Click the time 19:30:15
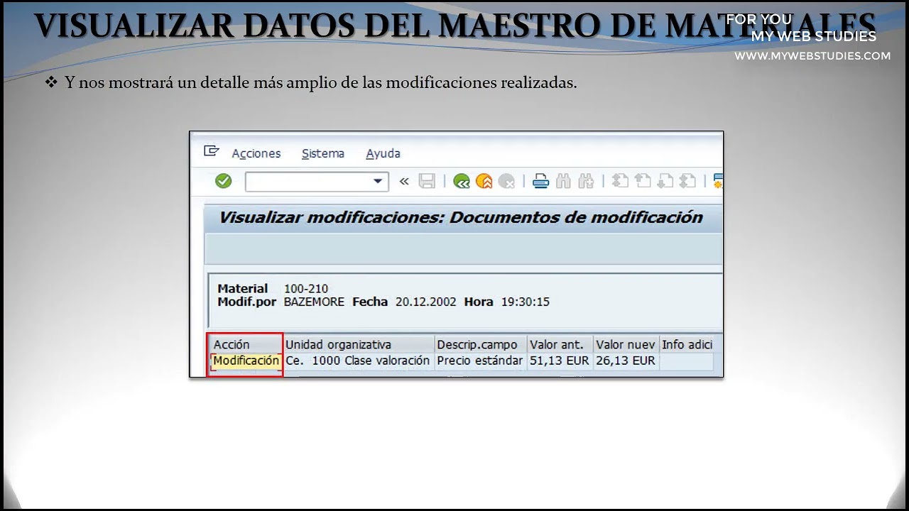The height and width of the screenshot is (511, 909). (x=526, y=302)
